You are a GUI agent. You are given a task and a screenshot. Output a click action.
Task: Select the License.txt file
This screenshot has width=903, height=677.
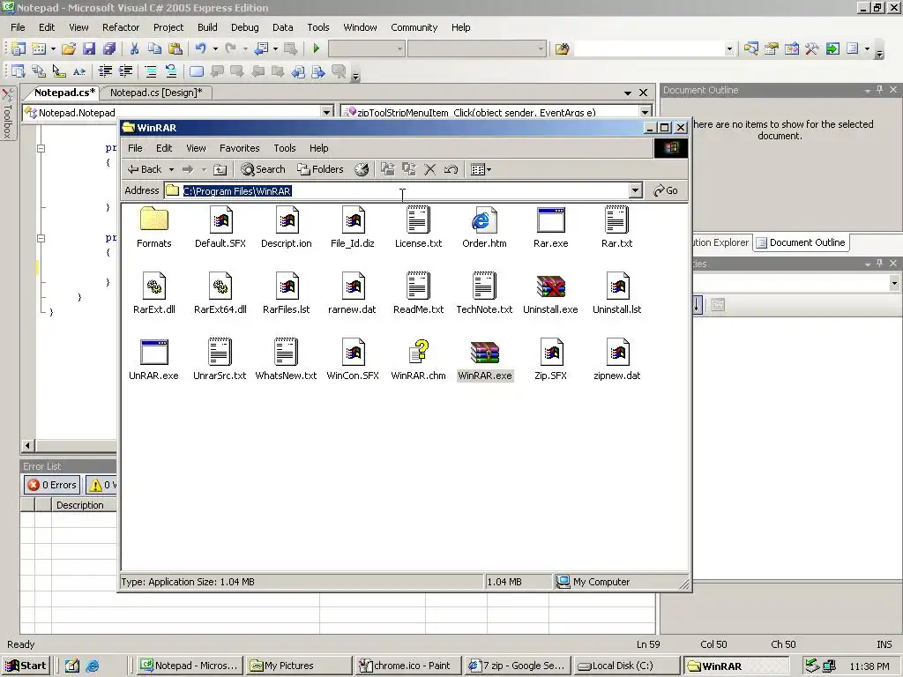tap(418, 227)
